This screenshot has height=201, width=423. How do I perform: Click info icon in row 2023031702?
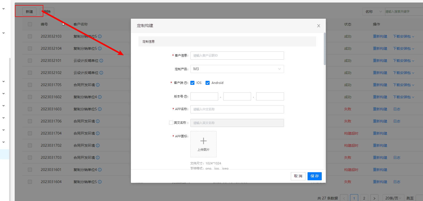(x=98, y=145)
